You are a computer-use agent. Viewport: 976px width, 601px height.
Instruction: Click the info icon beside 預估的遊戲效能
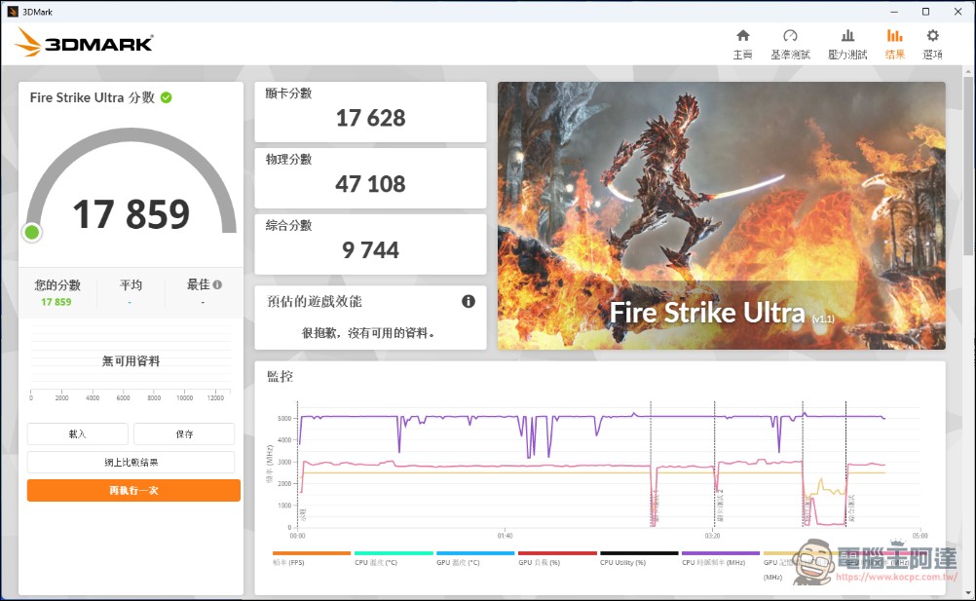[x=467, y=301]
